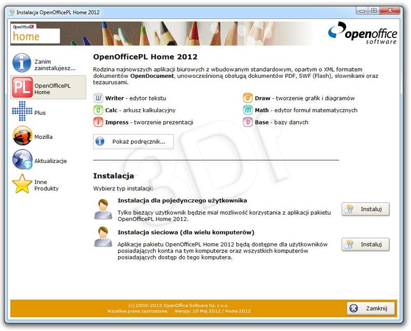411x331 pixels.
Task: Click the heading OpenOfficePL Home 2012
Action: click(x=145, y=57)
